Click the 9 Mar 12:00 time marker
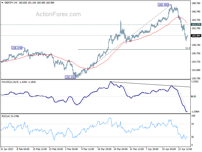Viewport: 202px width, 152px height. [88, 149]
